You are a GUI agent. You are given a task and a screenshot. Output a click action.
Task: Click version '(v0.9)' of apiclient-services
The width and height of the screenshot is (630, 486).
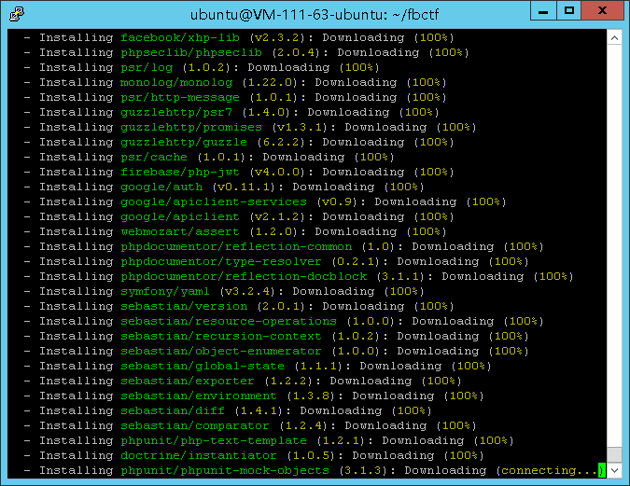pos(337,201)
